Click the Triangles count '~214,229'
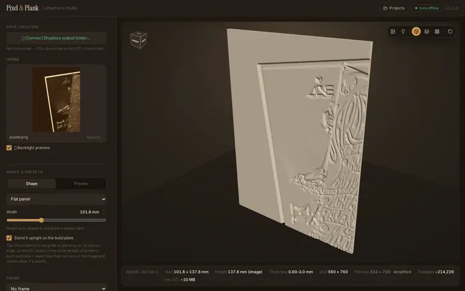The height and width of the screenshot is (291, 465). [x=444, y=272]
